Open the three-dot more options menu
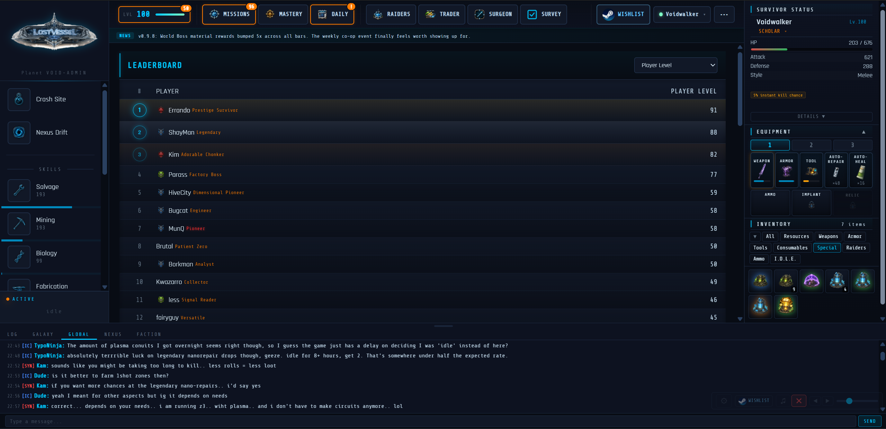The height and width of the screenshot is (429, 886). 724,15
